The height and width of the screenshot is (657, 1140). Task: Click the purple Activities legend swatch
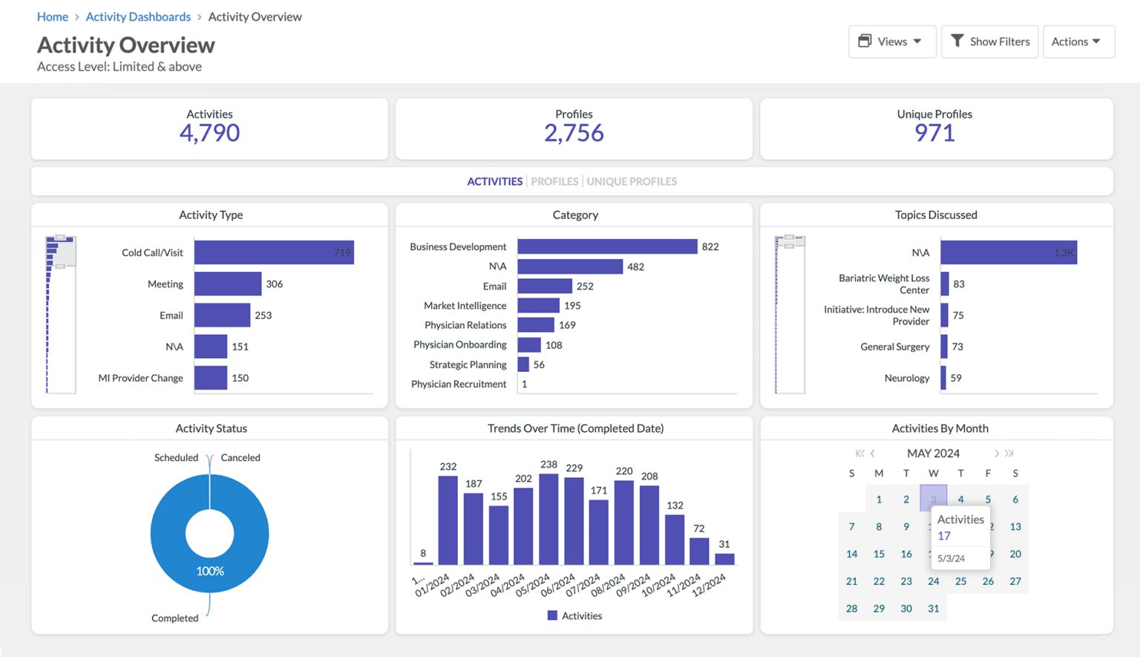click(x=552, y=615)
